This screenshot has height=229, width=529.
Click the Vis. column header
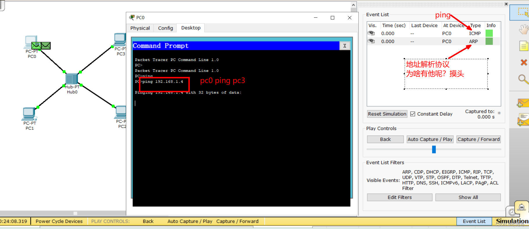click(373, 26)
